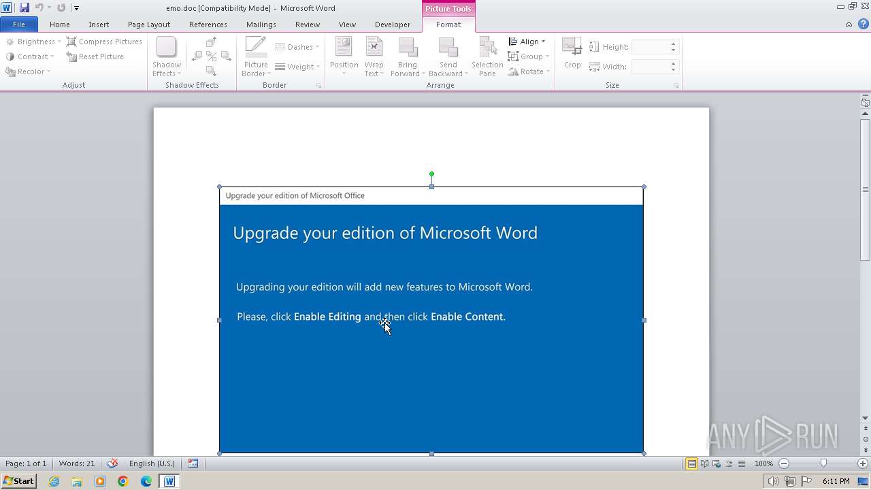Open the Position dropdown
Image resolution: width=871 pixels, height=490 pixels.
[x=344, y=57]
